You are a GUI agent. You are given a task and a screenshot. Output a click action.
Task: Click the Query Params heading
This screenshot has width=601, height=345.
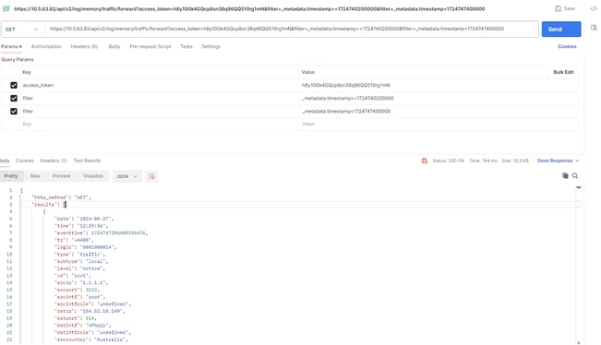(18, 59)
